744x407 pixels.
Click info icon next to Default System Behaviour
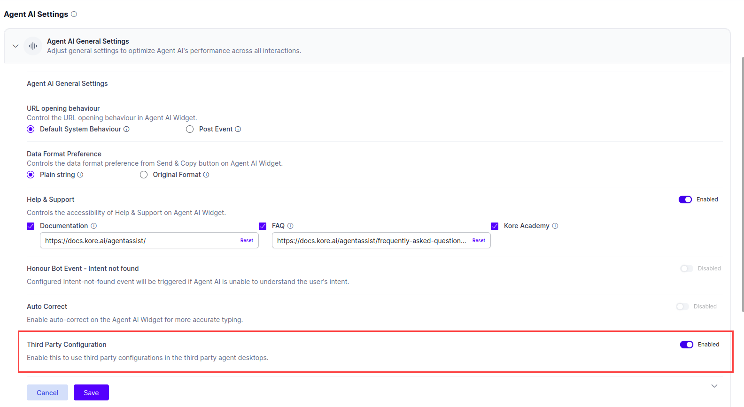pyautogui.click(x=126, y=129)
